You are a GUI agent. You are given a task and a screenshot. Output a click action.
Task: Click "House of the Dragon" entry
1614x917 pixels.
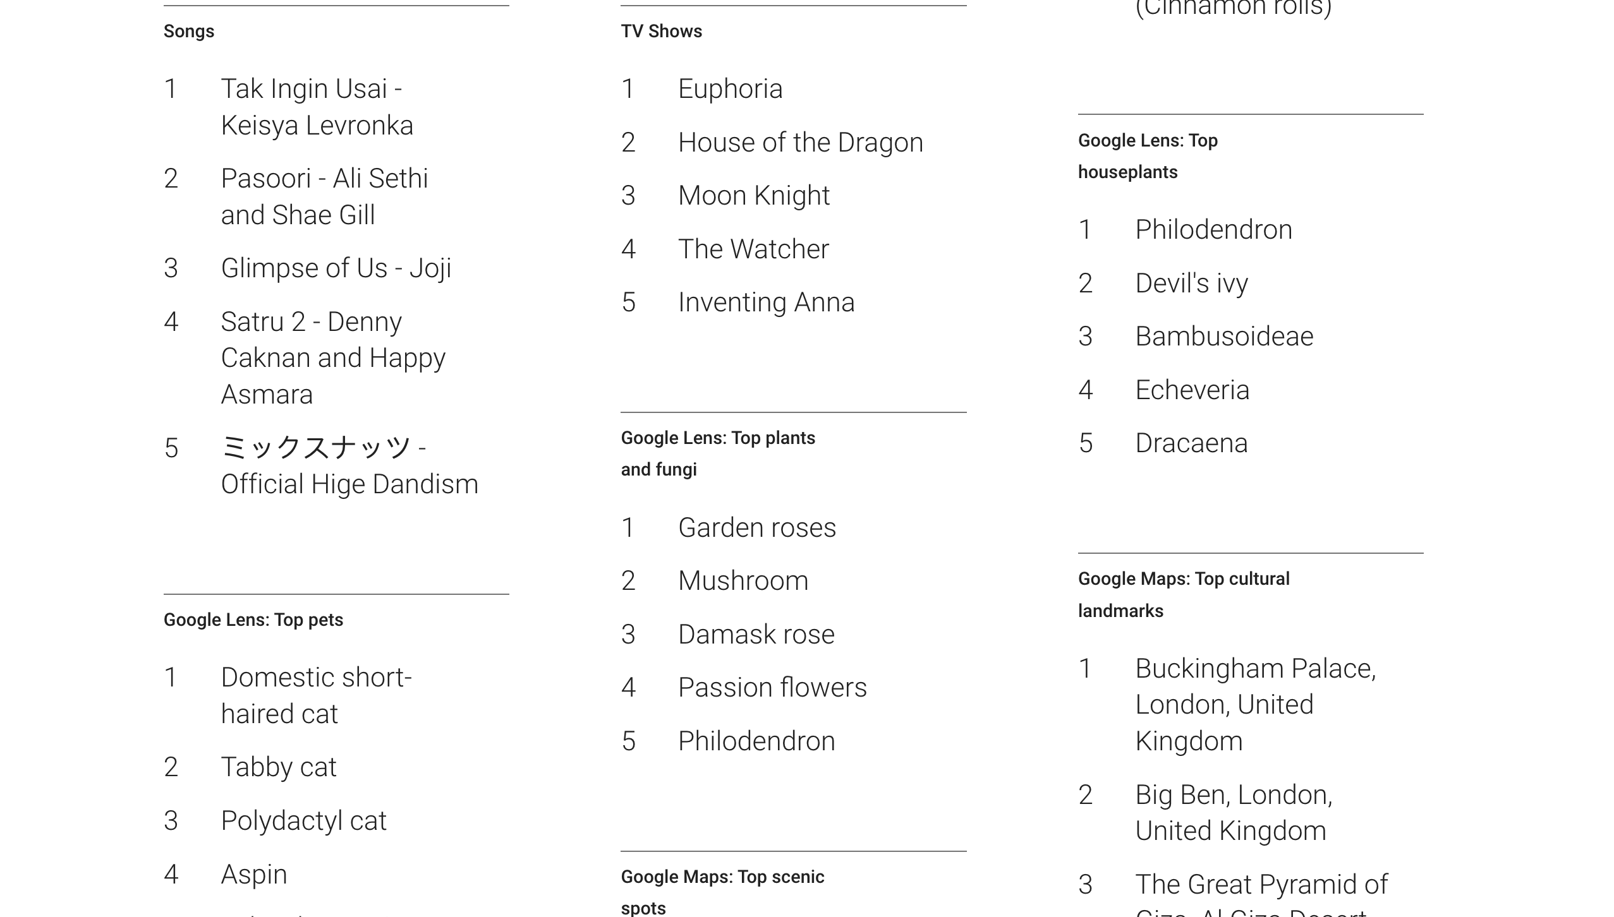point(800,143)
